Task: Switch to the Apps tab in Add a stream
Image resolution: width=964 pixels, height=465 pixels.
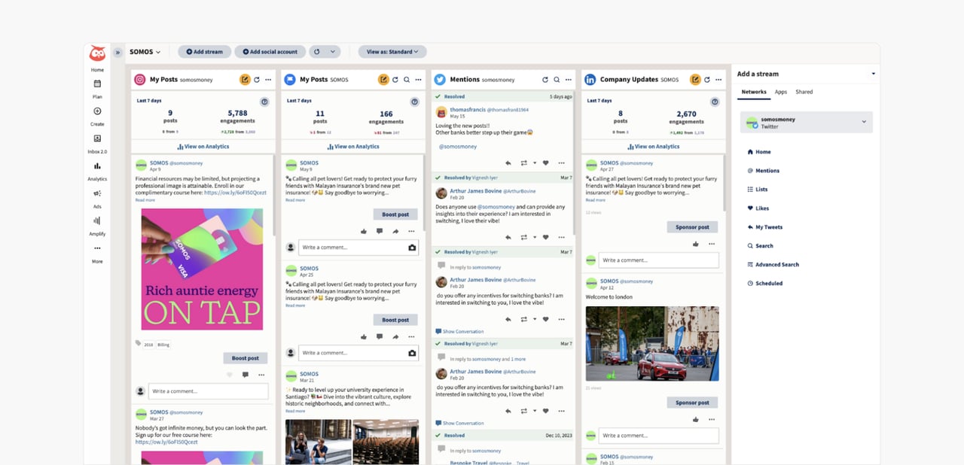Action: pos(781,91)
